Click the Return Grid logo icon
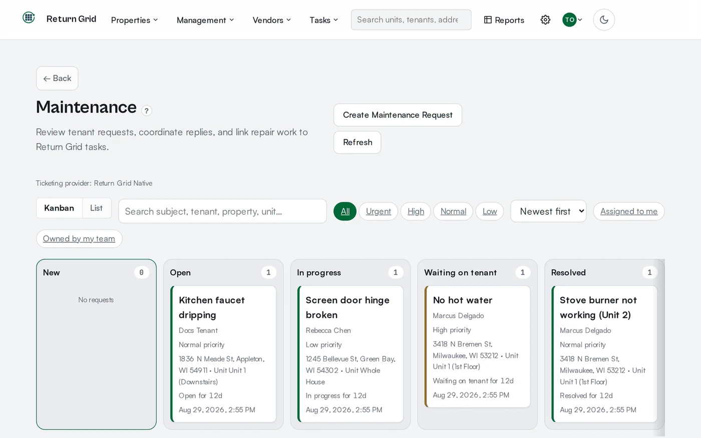 coord(29,18)
